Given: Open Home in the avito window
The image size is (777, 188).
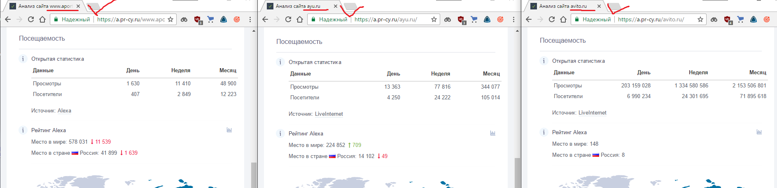Looking at the screenshot, I should pyautogui.click(x=563, y=19).
